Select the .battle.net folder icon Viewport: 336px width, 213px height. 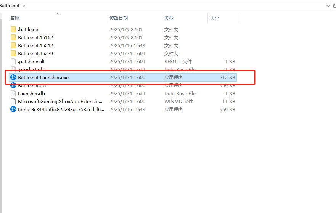(x=13, y=30)
